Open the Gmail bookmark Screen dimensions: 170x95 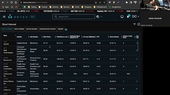(x=16, y=7)
